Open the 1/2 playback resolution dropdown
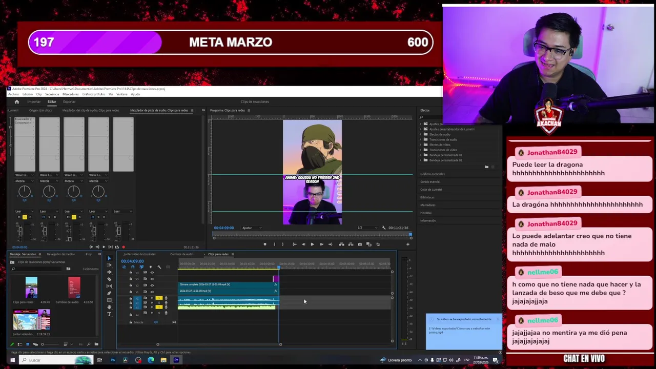The image size is (656, 369). (367, 228)
